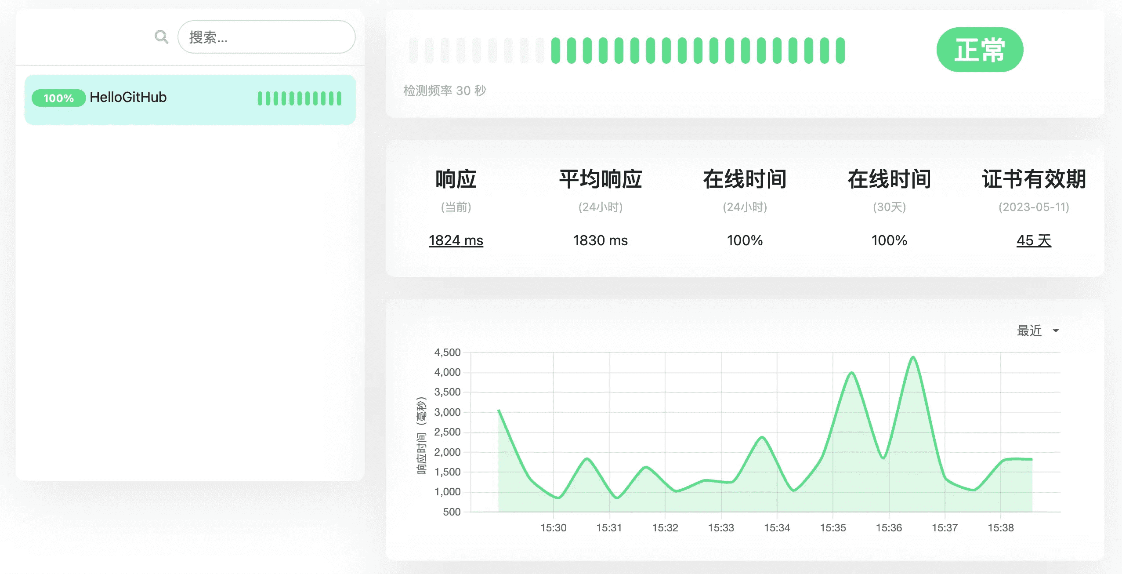The width and height of the screenshot is (1122, 574).
Task: Click the magnifier search icon
Action: click(161, 37)
